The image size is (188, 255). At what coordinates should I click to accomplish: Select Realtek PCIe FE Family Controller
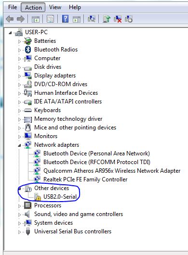tap(85, 179)
